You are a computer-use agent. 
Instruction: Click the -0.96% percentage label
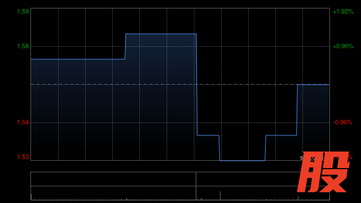click(x=342, y=122)
